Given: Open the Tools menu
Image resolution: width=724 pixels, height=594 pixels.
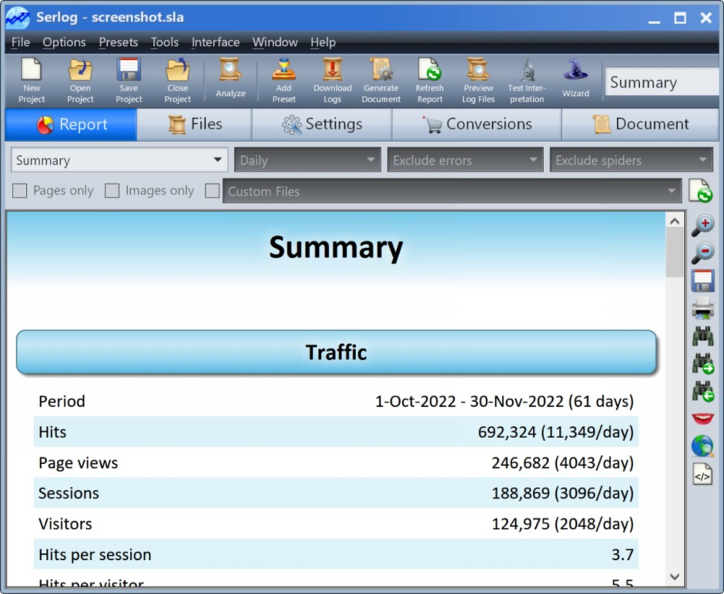Looking at the screenshot, I should tap(164, 42).
